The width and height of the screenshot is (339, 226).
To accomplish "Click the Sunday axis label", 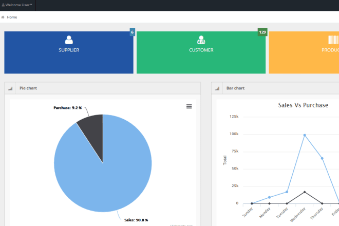I will point(248,212).
